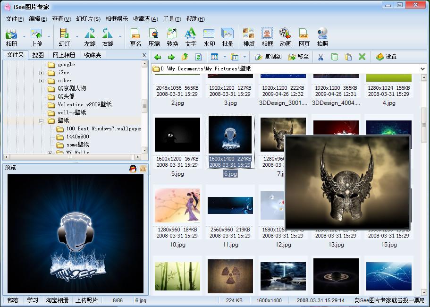This screenshot has height=307, width=430.
Task: Click the QQ penguin icon in preview panel
Action: click(x=133, y=169)
